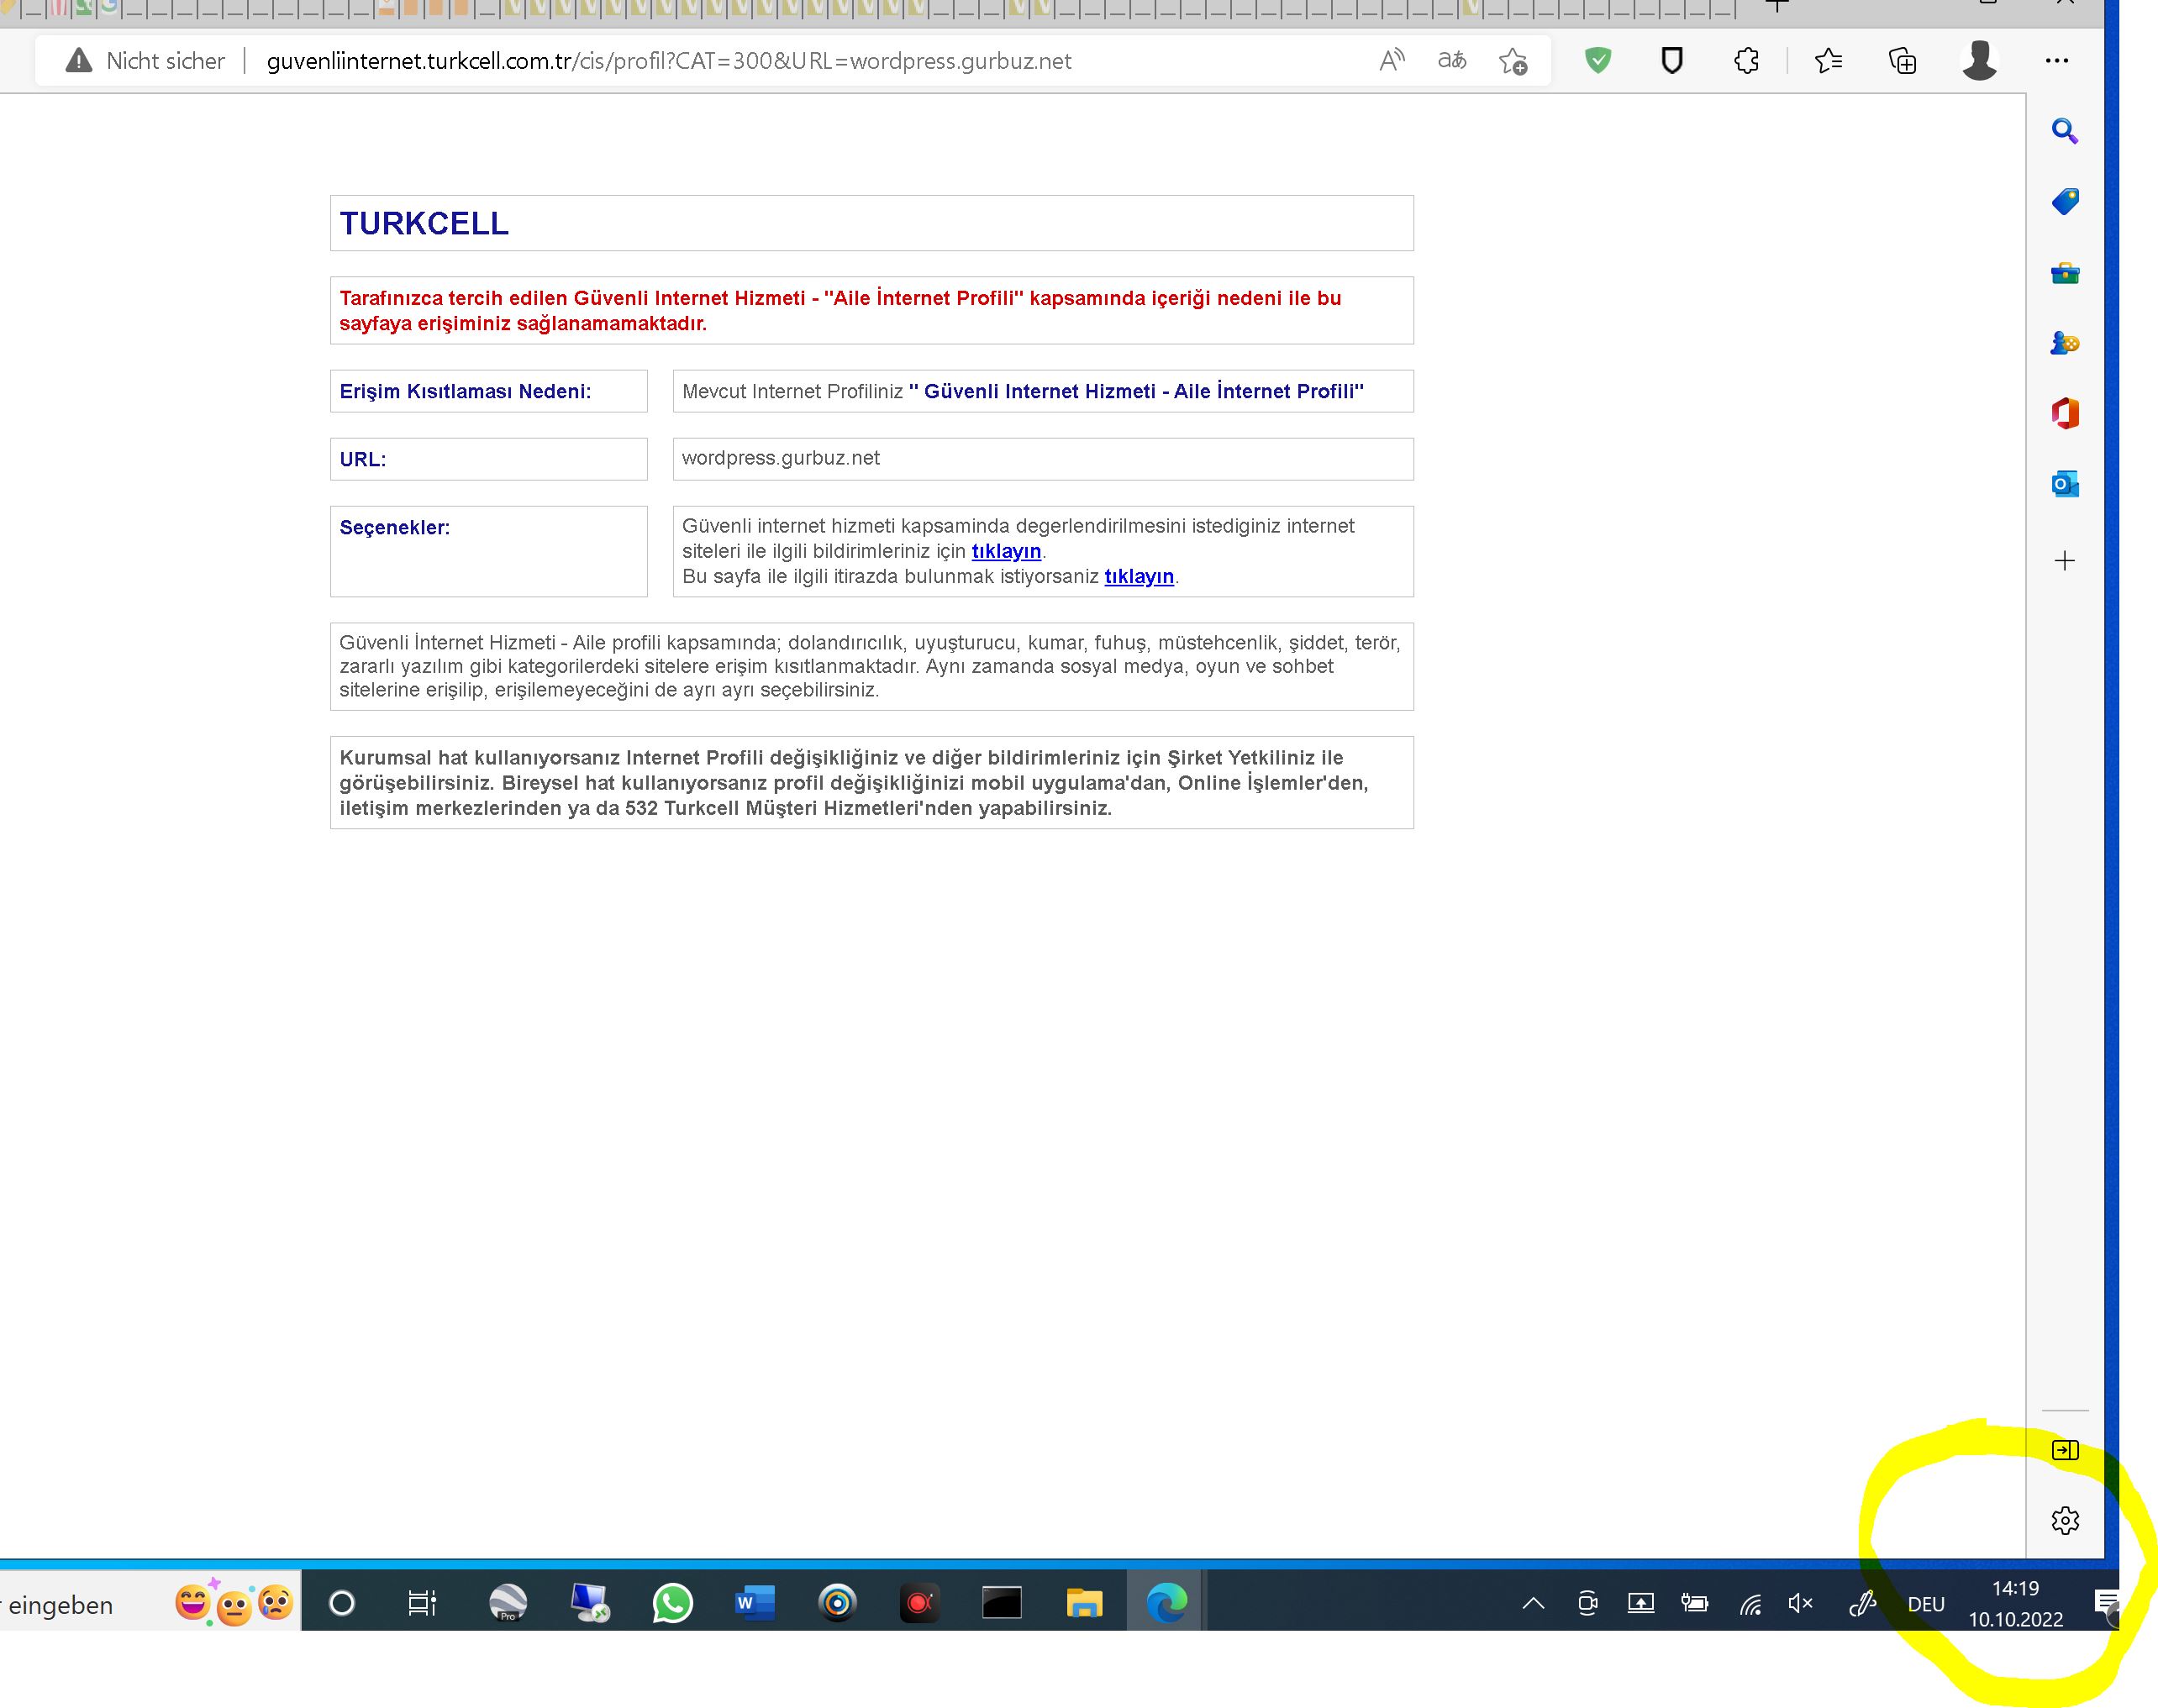Open sidebar Microsoft Office icon
Screen dimensions: 2158x1708
pos(2065,413)
